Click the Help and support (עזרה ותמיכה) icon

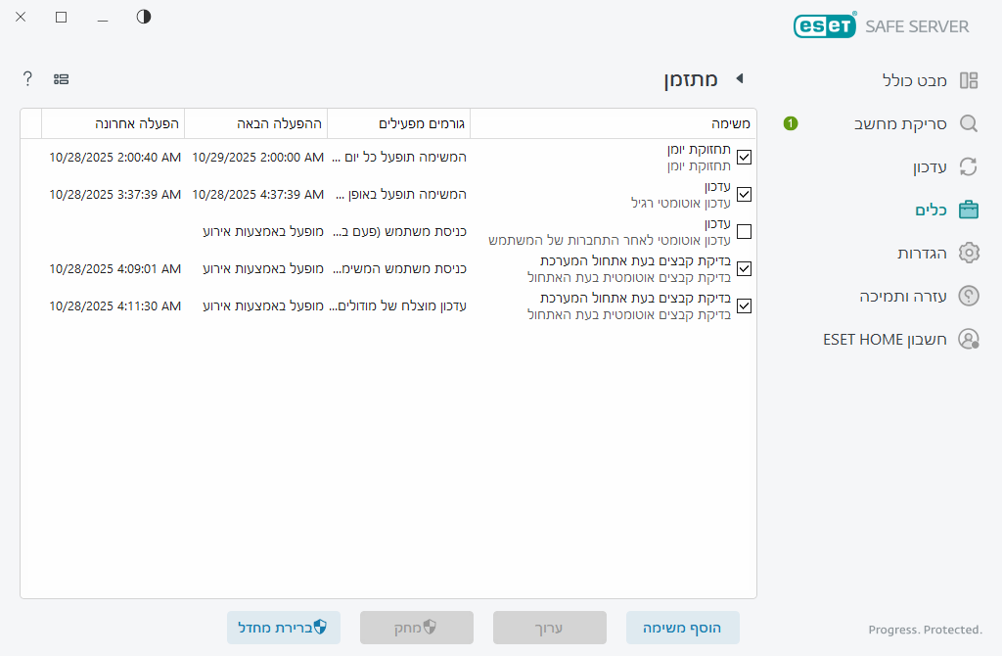coord(969,296)
